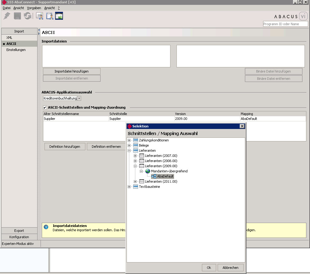Viewport: 310px width, 274px height.
Task: Click the sidebar collapse arrows icon
Action: 39,32
